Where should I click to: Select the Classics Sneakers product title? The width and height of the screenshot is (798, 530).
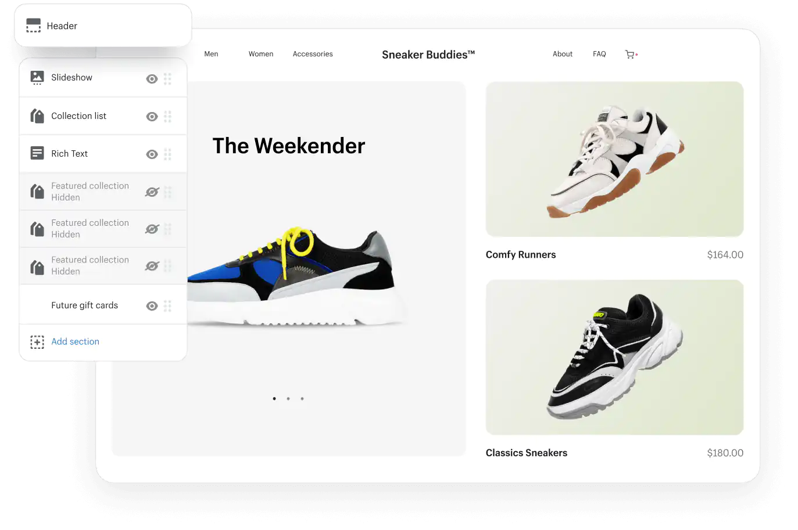[527, 453]
